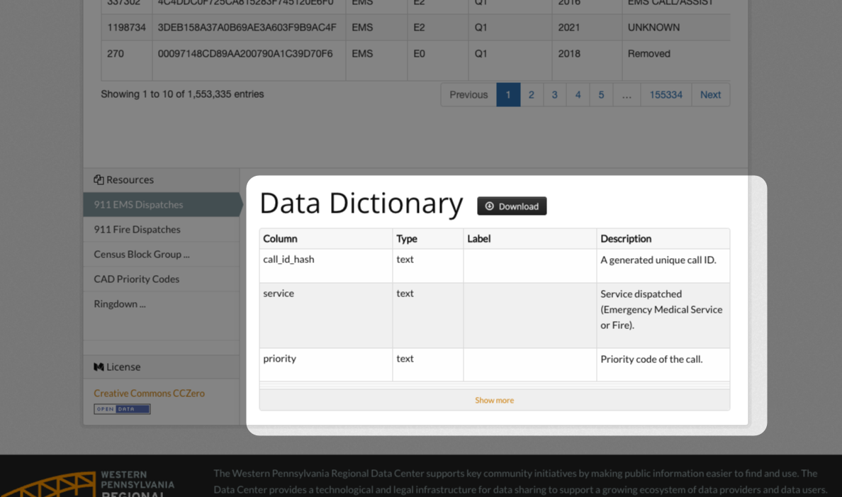Screen dimensions: 842x497
Task: Click the horizontal scrollbar below the dictionary table
Action: 494,385
